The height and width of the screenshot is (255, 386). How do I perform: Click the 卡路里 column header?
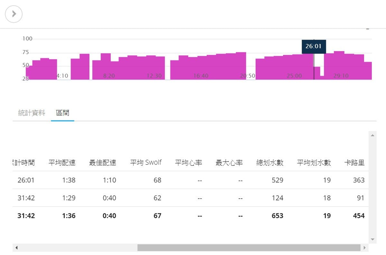pyautogui.click(x=354, y=163)
